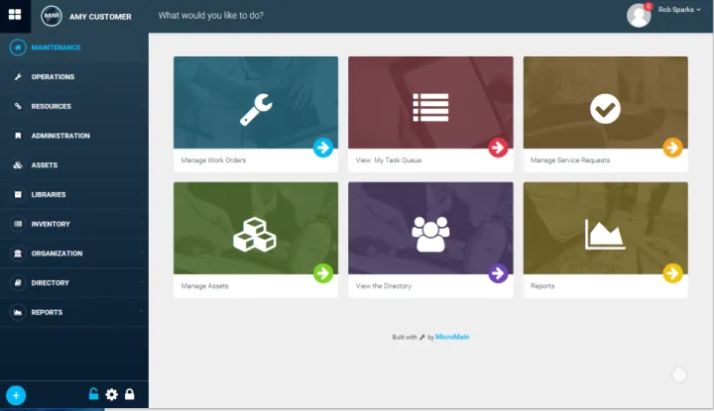The width and height of the screenshot is (714, 411).
Task: Click the blue plus button in sidebar
Action: click(16, 394)
